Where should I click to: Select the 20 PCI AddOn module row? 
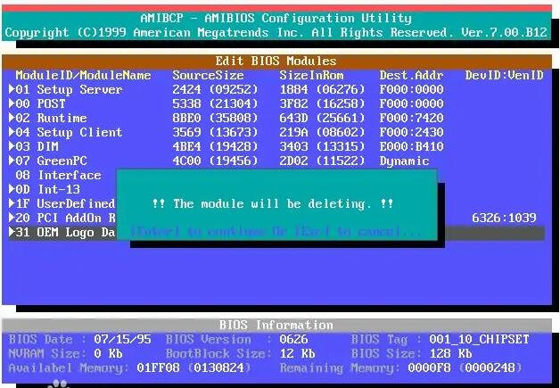[x=64, y=218]
